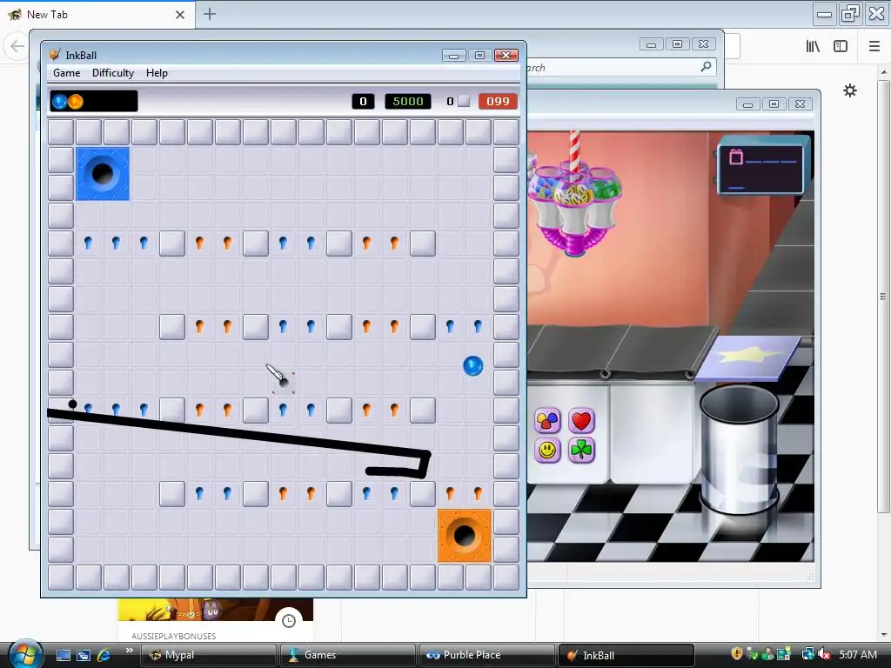Open the AUSSIEPLAYBONUSES tile link

coord(174,636)
